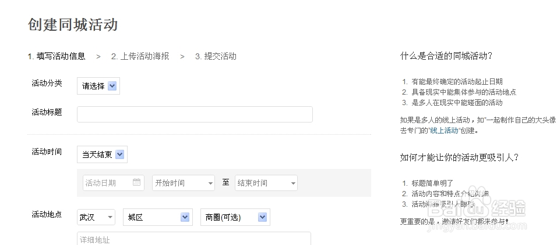The width and height of the screenshot is (557, 245).
Task: Open the 活动分类 请选择 dropdown
Action: tap(98, 86)
